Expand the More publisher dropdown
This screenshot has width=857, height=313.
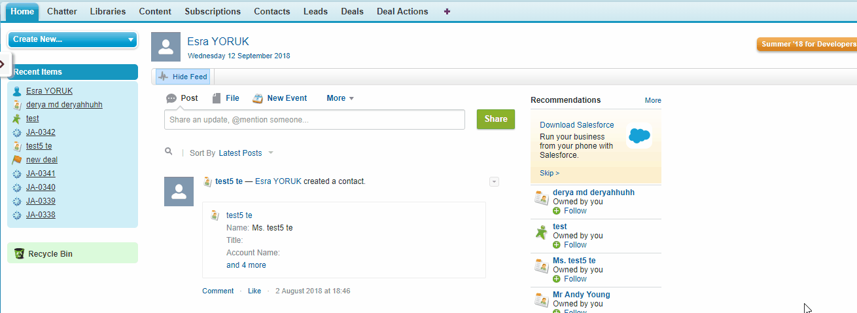point(340,98)
